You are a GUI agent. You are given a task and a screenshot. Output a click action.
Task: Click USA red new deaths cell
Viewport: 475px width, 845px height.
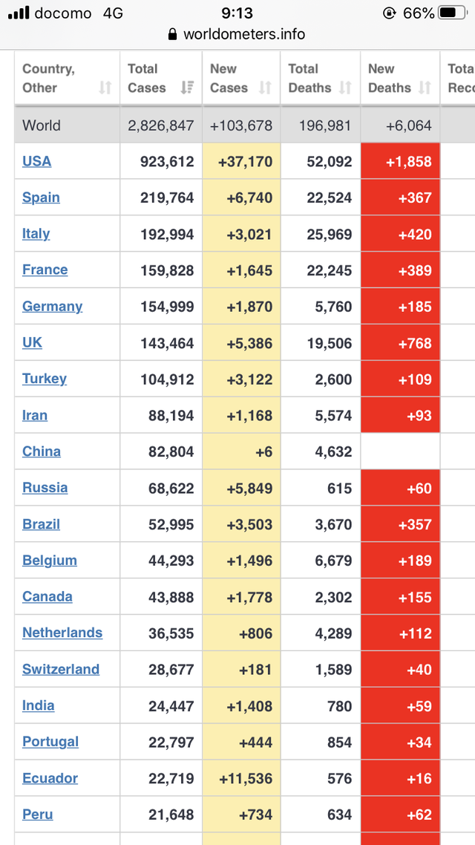(x=400, y=161)
